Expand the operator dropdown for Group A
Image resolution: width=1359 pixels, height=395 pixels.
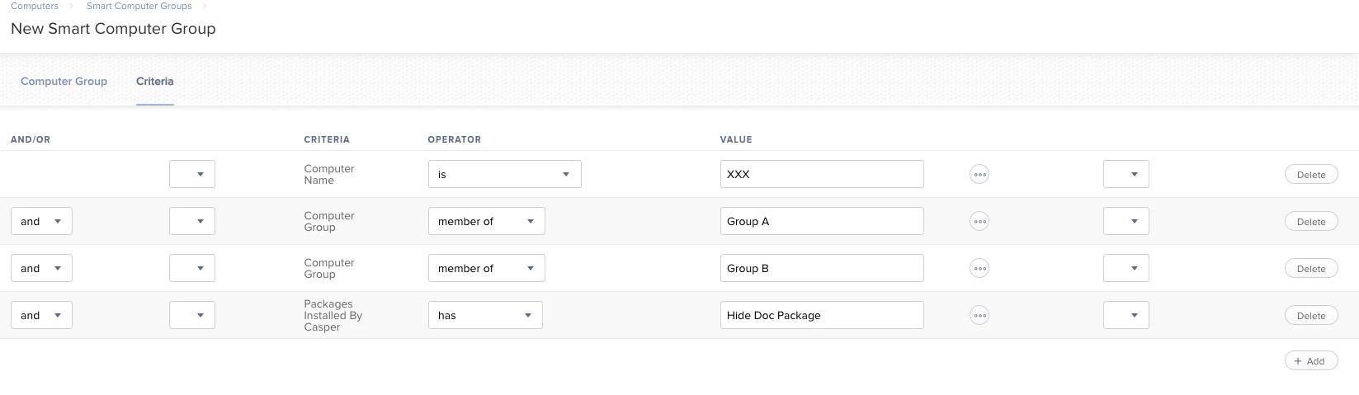click(486, 221)
